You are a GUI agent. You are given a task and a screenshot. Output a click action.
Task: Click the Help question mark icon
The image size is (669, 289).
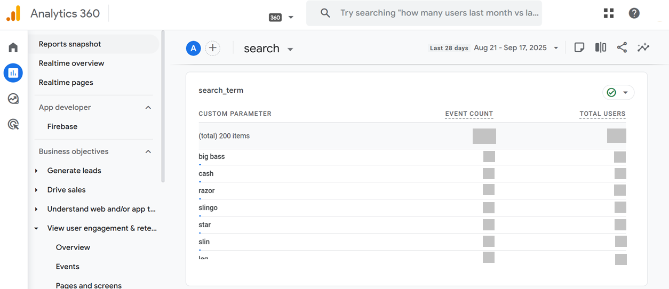tap(634, 13)
